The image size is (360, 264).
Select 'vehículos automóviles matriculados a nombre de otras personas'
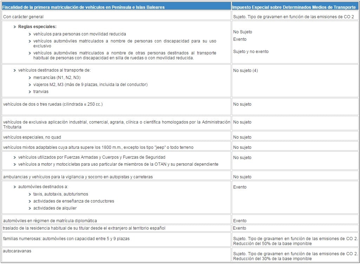pyautogui.click(x=125, y=55)
